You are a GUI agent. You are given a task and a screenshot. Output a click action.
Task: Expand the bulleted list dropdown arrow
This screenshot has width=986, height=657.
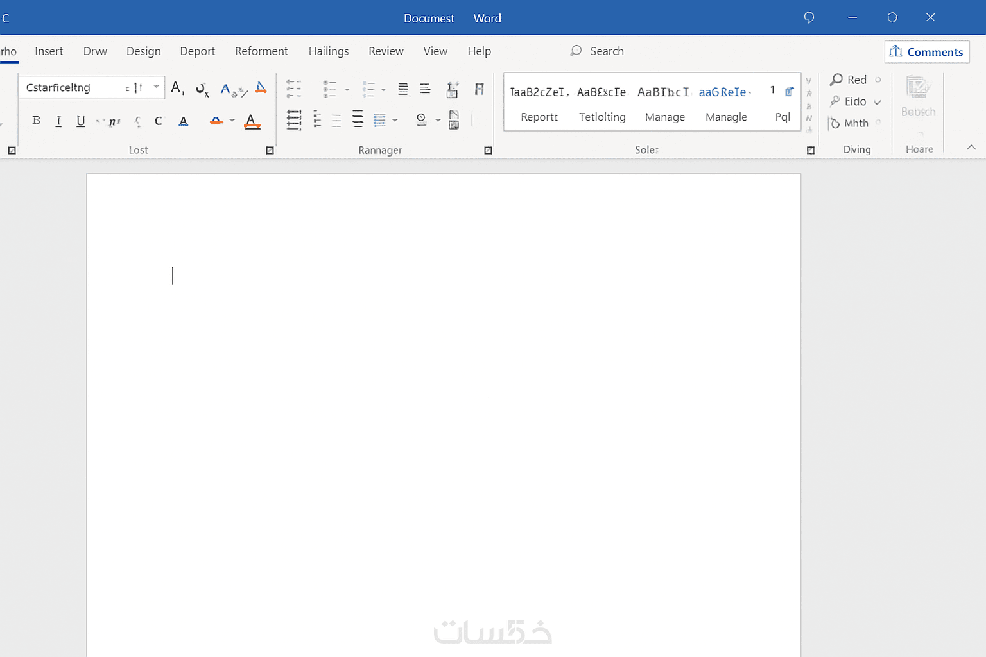pyautogui.click(x=347, y=90)
